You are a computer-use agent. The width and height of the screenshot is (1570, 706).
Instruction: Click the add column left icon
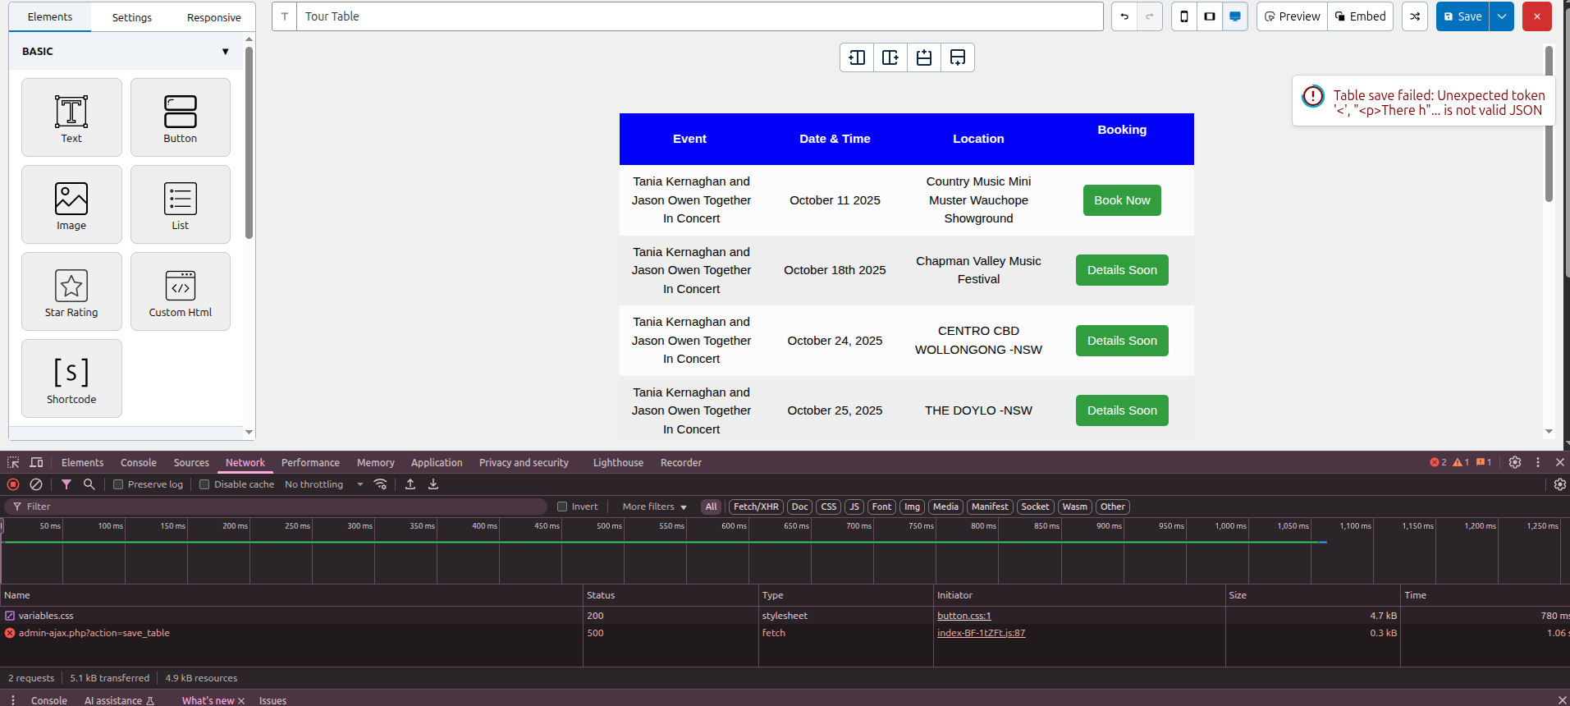pyautogui.click(x=857, y=57)
